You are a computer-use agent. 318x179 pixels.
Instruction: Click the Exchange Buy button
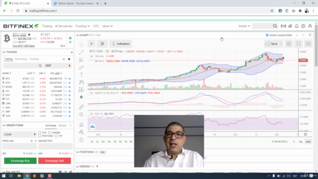click(x=20, y=161)
